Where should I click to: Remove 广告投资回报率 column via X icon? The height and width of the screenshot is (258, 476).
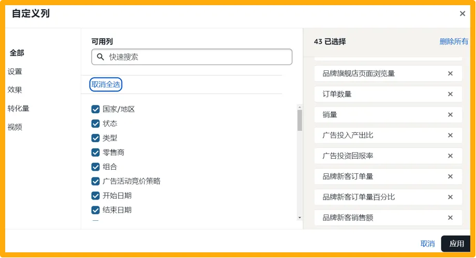(450, 156)
